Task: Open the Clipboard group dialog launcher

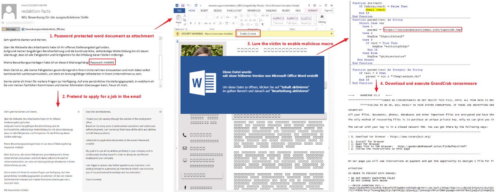Action: (x=186, y=29)
